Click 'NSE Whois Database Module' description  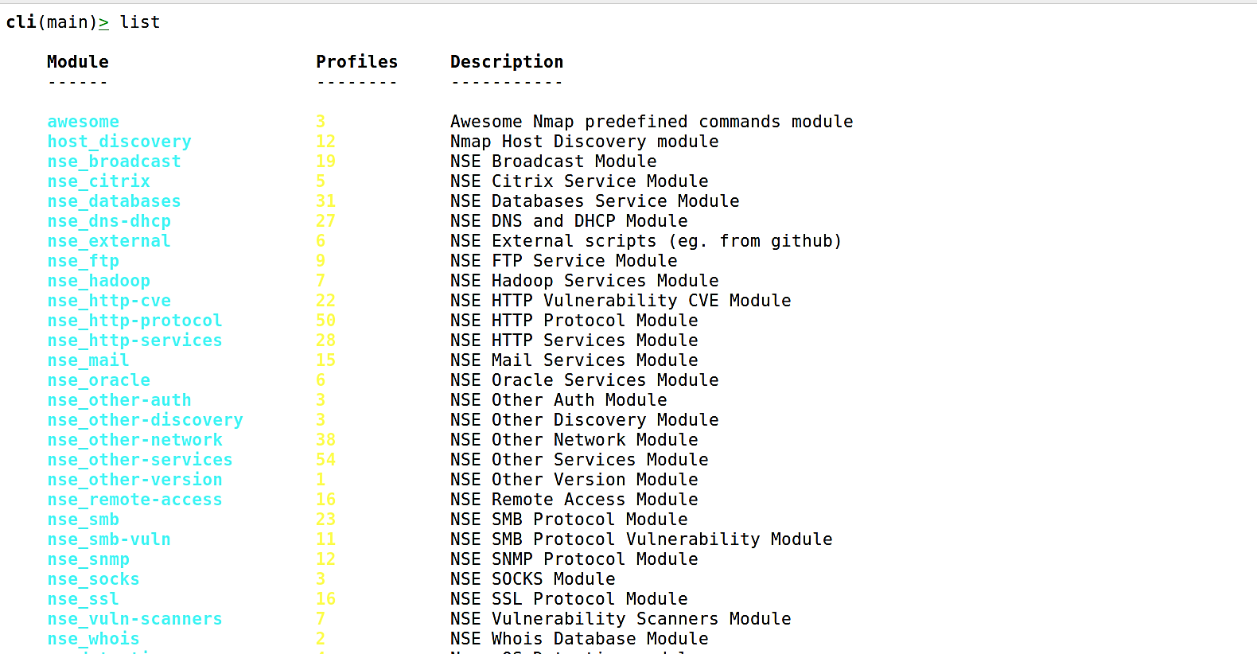click(579, 639)
